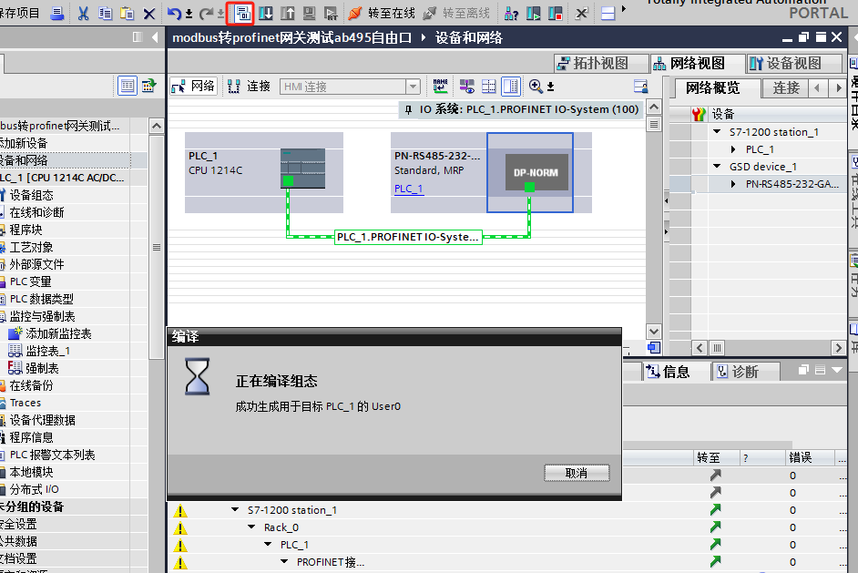The height and width of the screenshot is (573, 858).
Task: Toggle the project tree details view icon
Action: (127, 86)
